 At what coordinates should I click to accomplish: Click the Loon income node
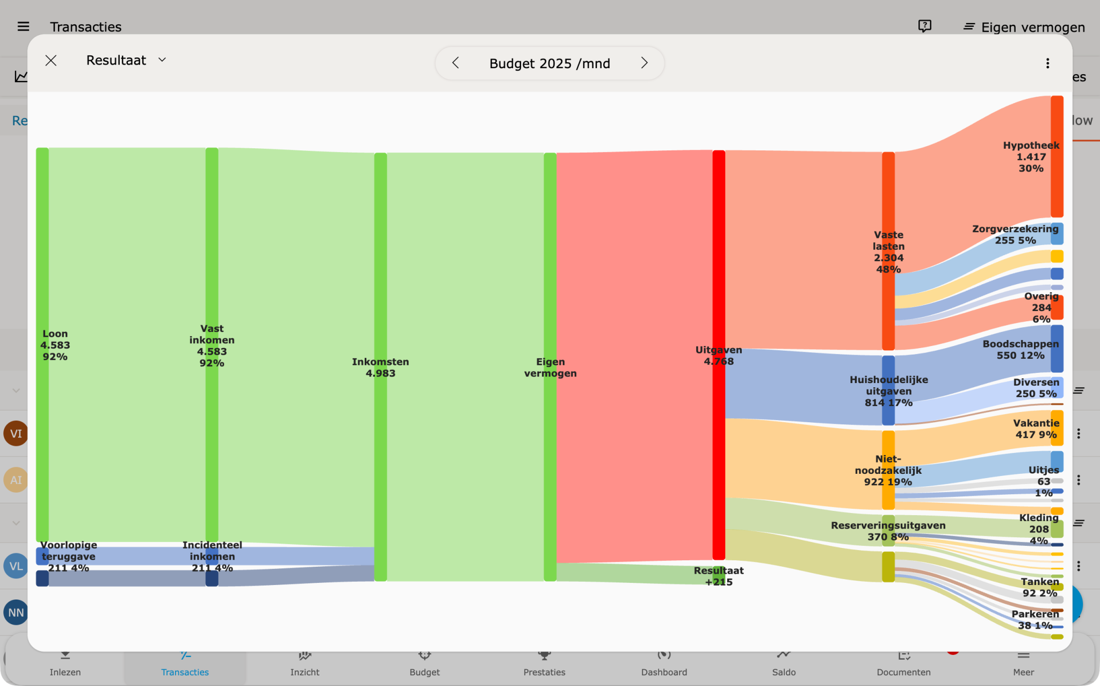[42, 345]
